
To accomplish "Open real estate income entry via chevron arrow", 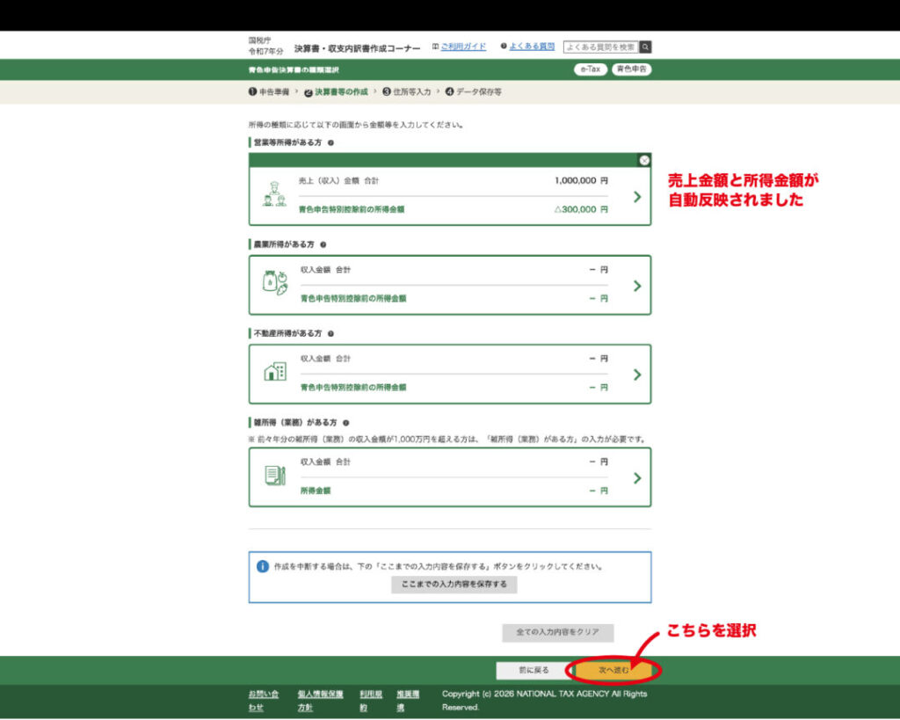I will coord(637,375).
